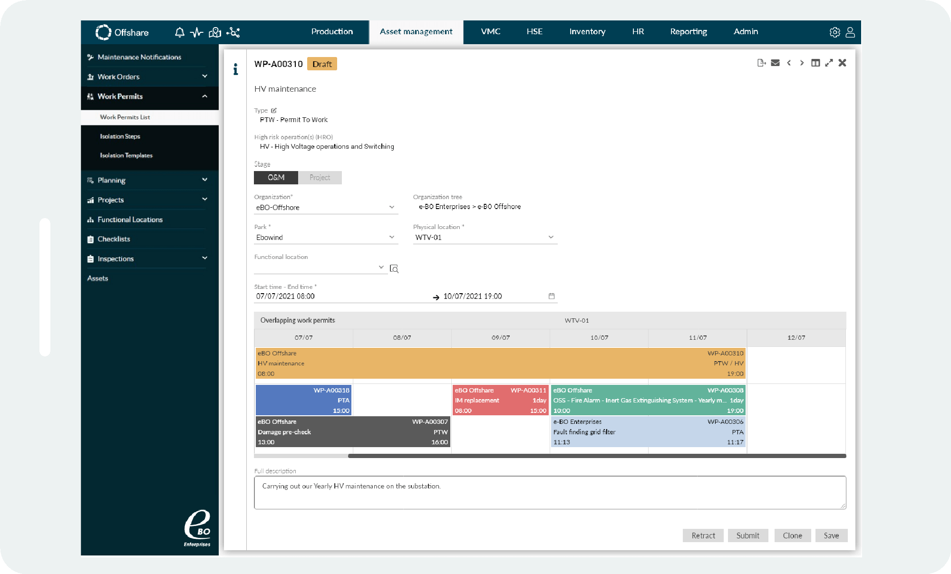Select the O&M stage option
The height and width of the screenshot is (574, 951).
[276, 177]
